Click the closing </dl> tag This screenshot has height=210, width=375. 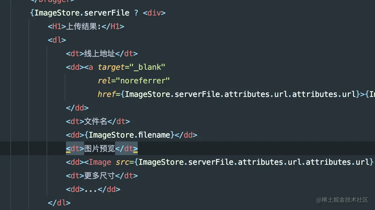tap(59, 203)
